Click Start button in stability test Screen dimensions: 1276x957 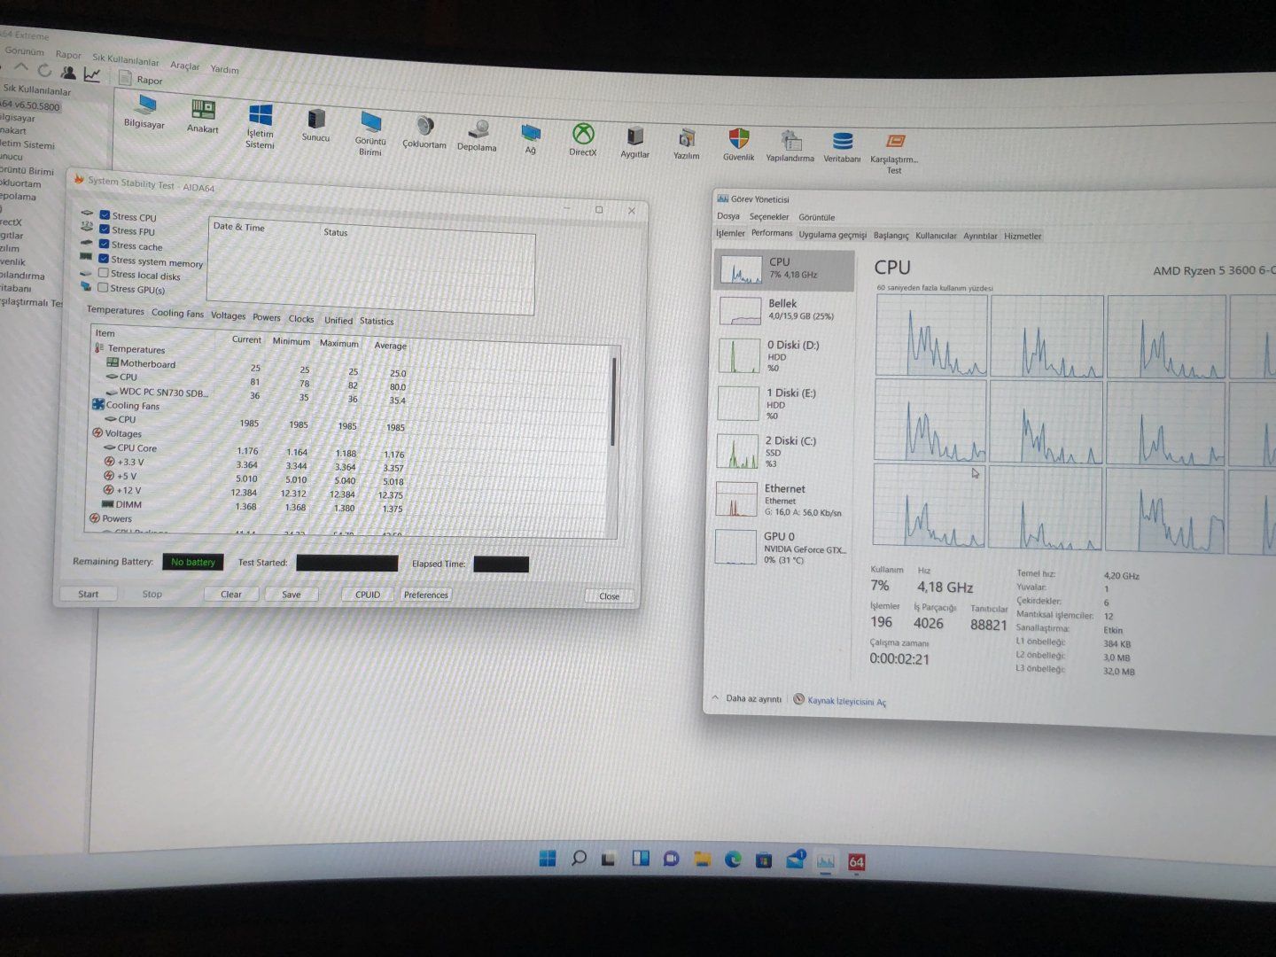tap(88, 594)
